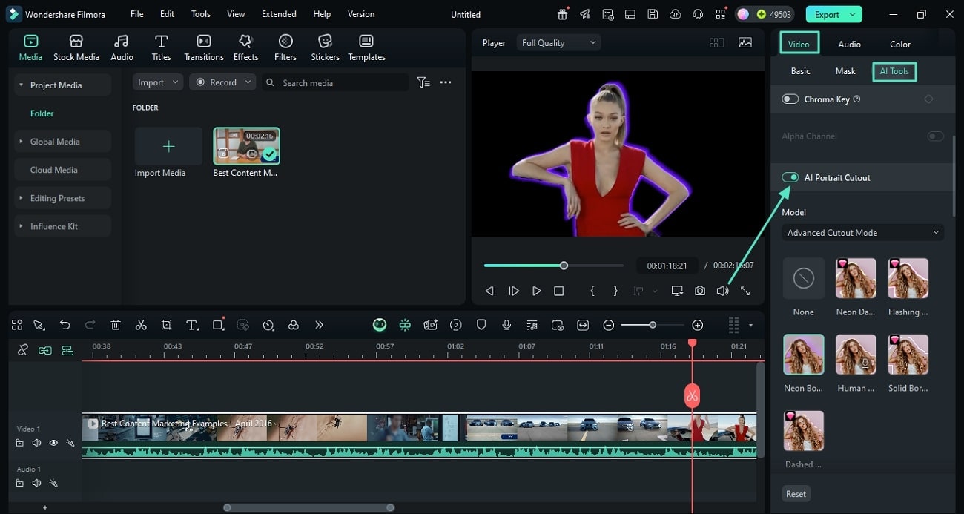Click the player progress slider handle

tap(564, 266)
